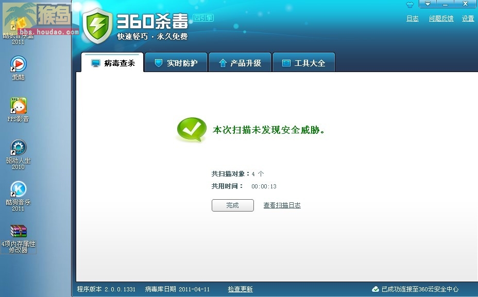Click the 四引擎 badge beside the title

pyautogui.click(x=203, y=18)
